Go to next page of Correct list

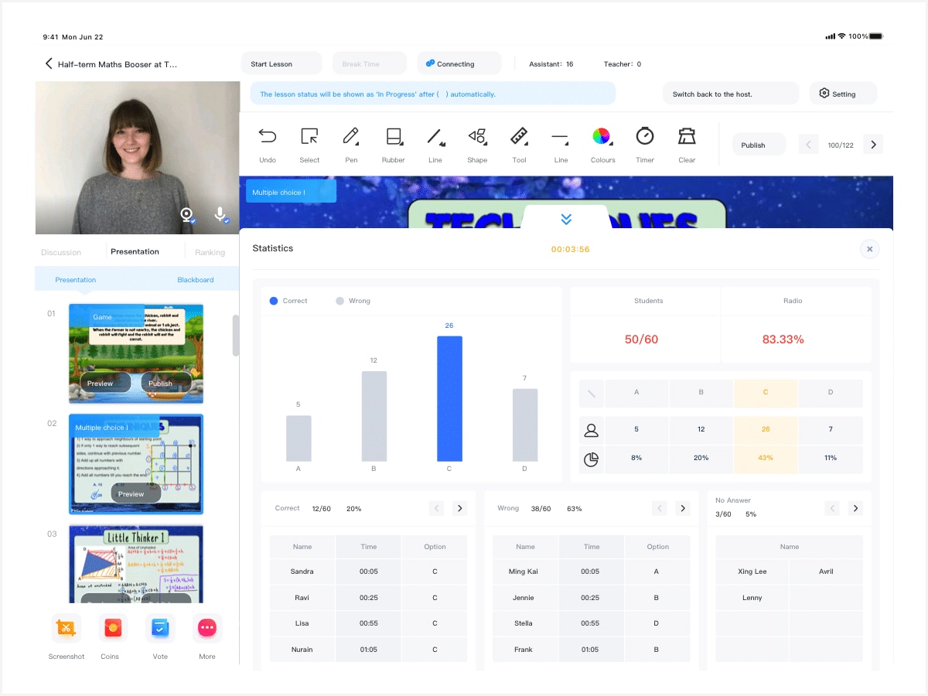[x=459, y=508]
